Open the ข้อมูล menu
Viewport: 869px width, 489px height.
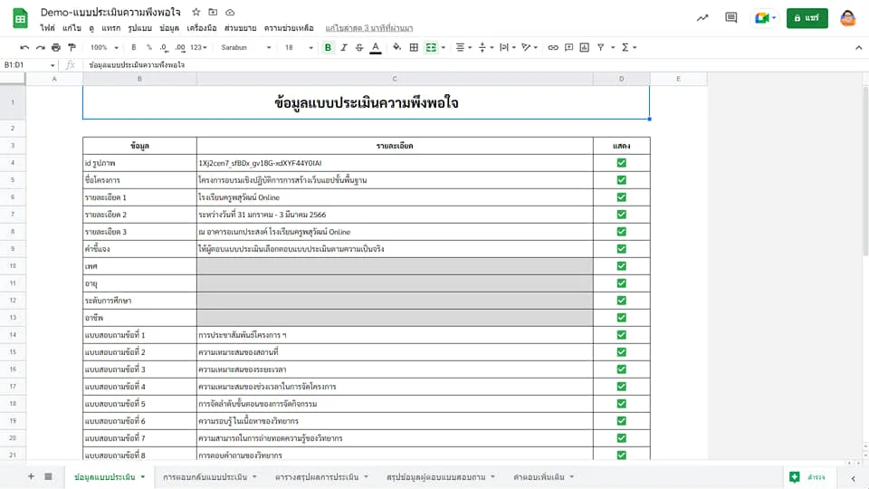(x=169, y=28)
